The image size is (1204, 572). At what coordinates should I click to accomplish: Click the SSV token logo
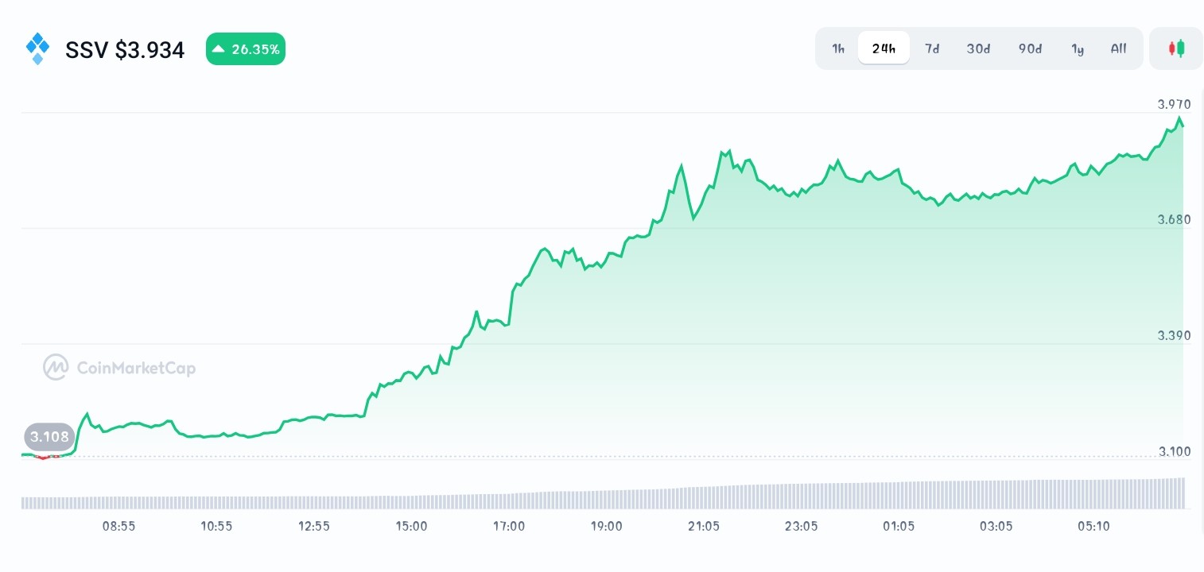tap(37, 48)
